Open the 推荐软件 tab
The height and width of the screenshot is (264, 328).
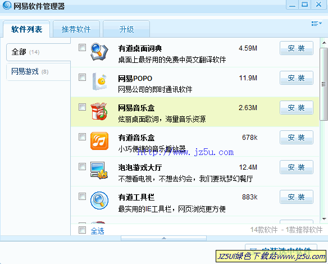[76, 29]
